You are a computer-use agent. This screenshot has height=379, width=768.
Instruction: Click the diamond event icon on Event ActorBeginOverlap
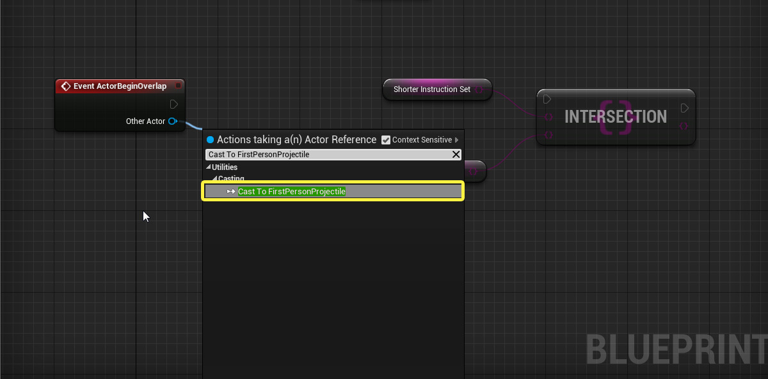pyautogui.click(x=67, y=86)
